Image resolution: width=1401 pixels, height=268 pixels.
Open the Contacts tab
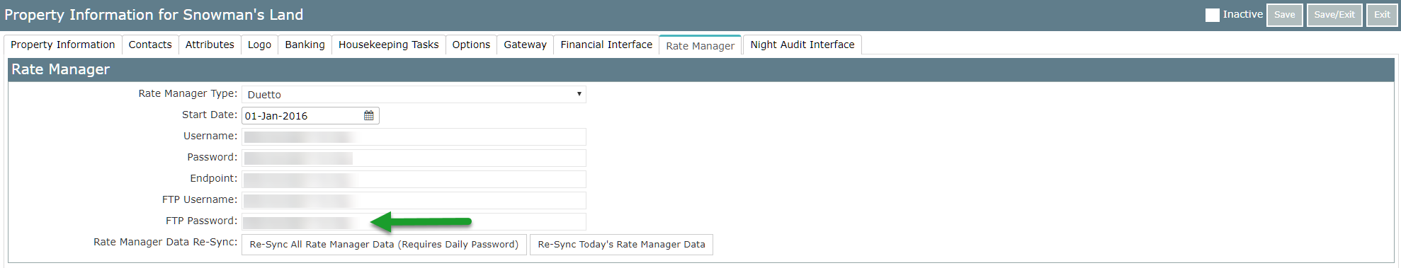[150, 45]
